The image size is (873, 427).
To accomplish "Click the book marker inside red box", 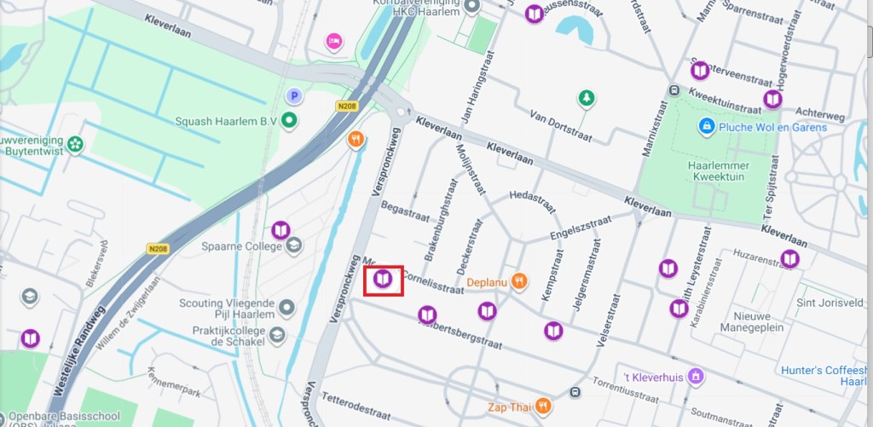I will [x=383, y=278].
